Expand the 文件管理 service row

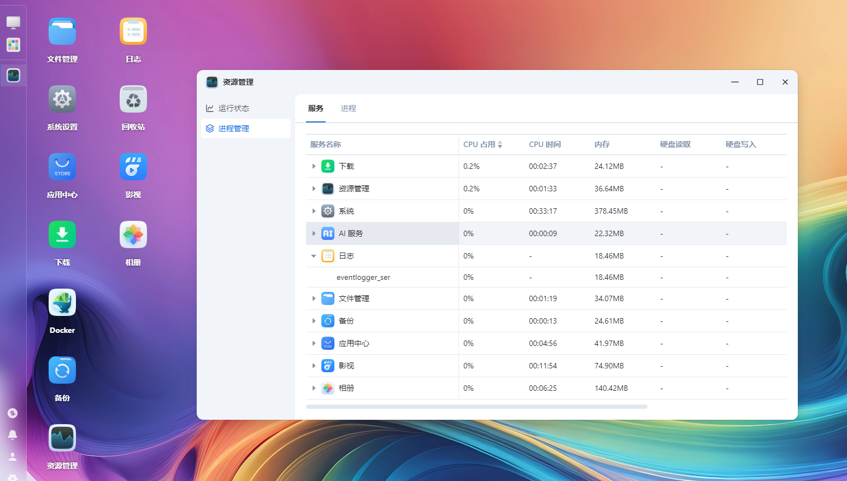pos(314,298)
